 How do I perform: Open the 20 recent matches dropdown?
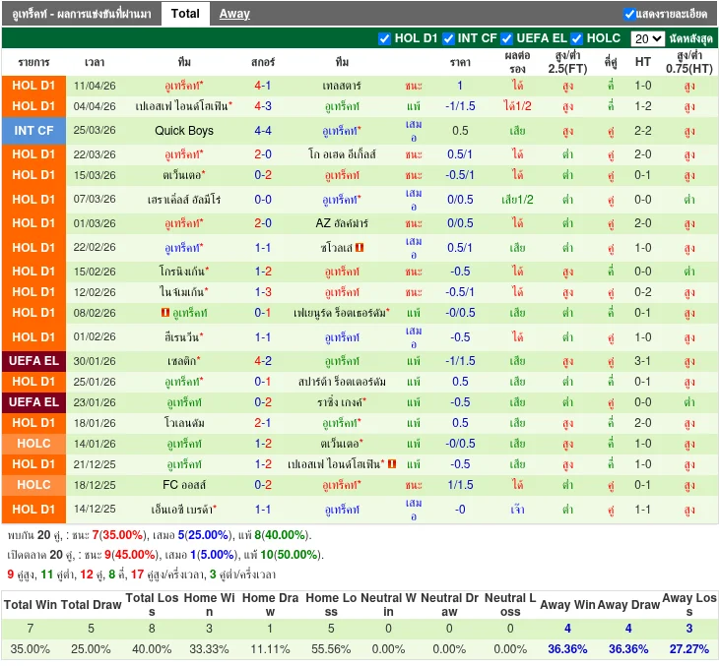point(647,39)
